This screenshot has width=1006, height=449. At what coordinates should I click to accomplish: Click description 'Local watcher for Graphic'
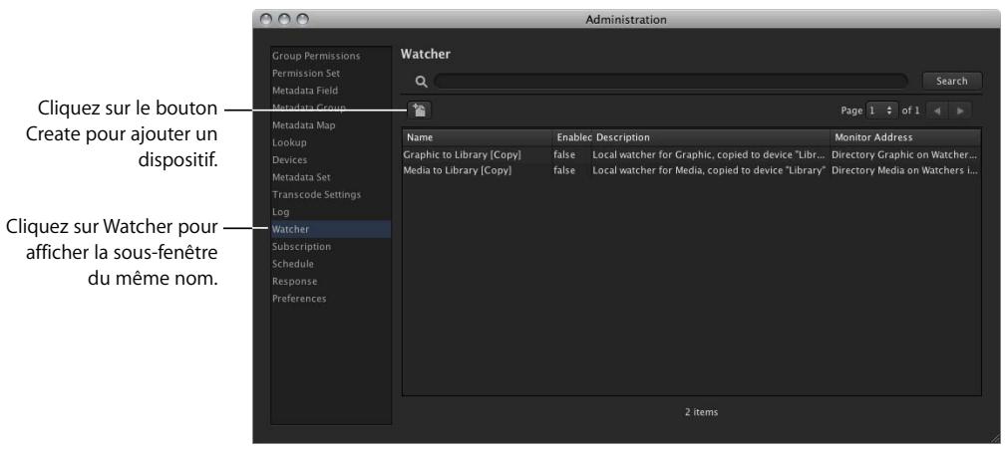pos(708,154)
